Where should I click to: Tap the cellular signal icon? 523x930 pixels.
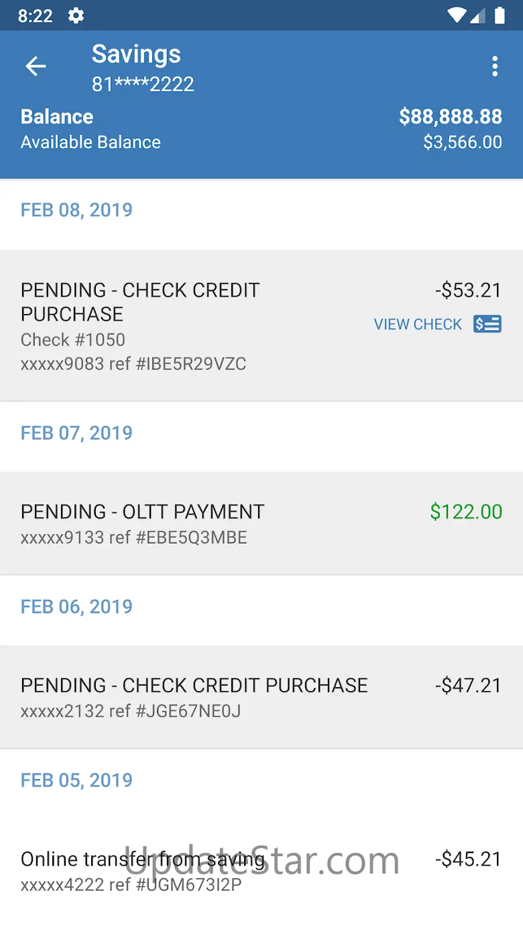[477, 15]
